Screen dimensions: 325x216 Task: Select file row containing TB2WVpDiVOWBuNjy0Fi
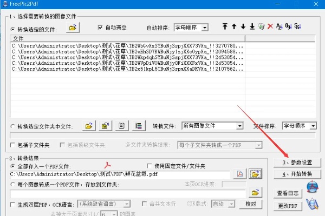pos(128,63)
